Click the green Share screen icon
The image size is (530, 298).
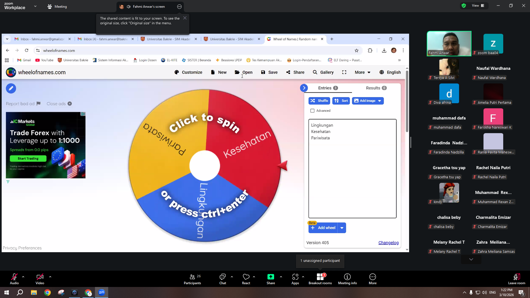tap(271, 277)
